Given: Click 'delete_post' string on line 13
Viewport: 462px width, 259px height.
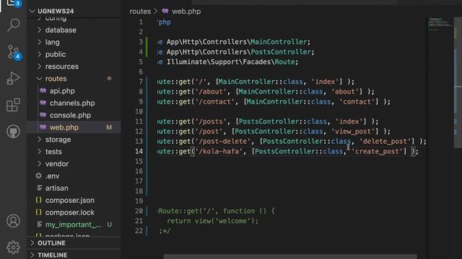Looking at the screenshot, I should point(385,141).
